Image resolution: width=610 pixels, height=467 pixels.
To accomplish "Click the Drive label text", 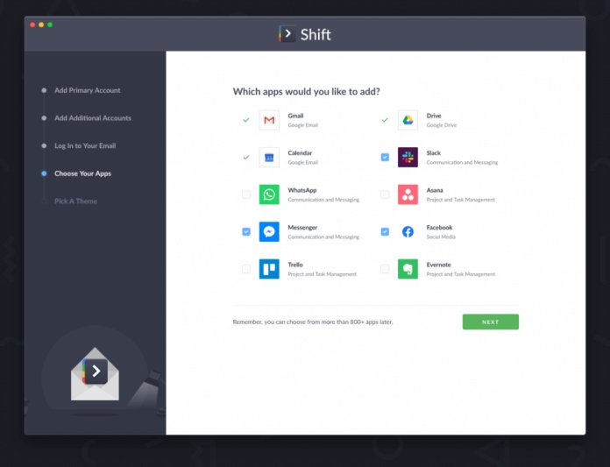I will (x=433, y=116).
